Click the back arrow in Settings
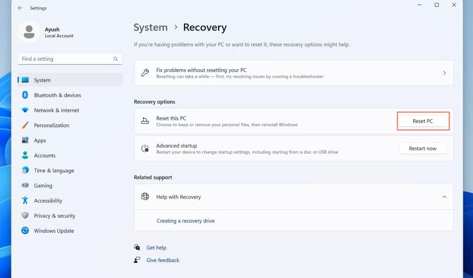This screenshot has width=473, height=278. click(20, 8)
